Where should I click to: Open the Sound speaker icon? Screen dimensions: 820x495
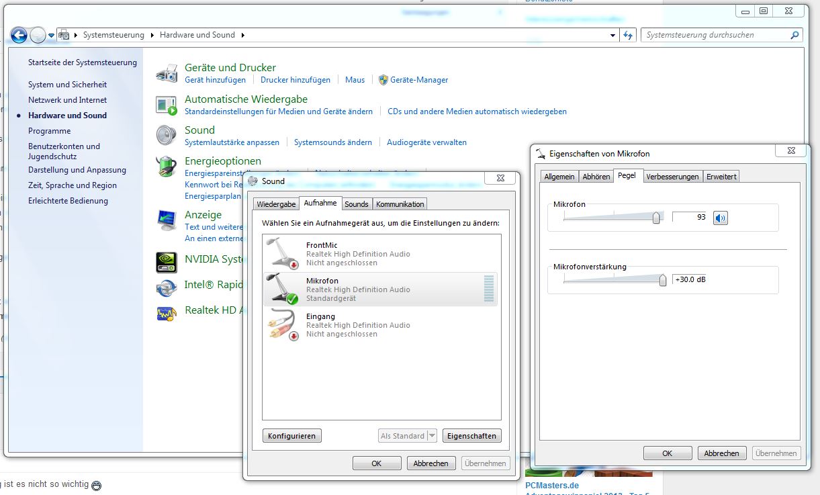[167, 135]
